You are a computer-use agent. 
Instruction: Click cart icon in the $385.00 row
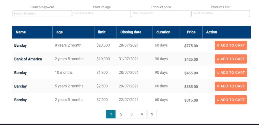(218, 86)
